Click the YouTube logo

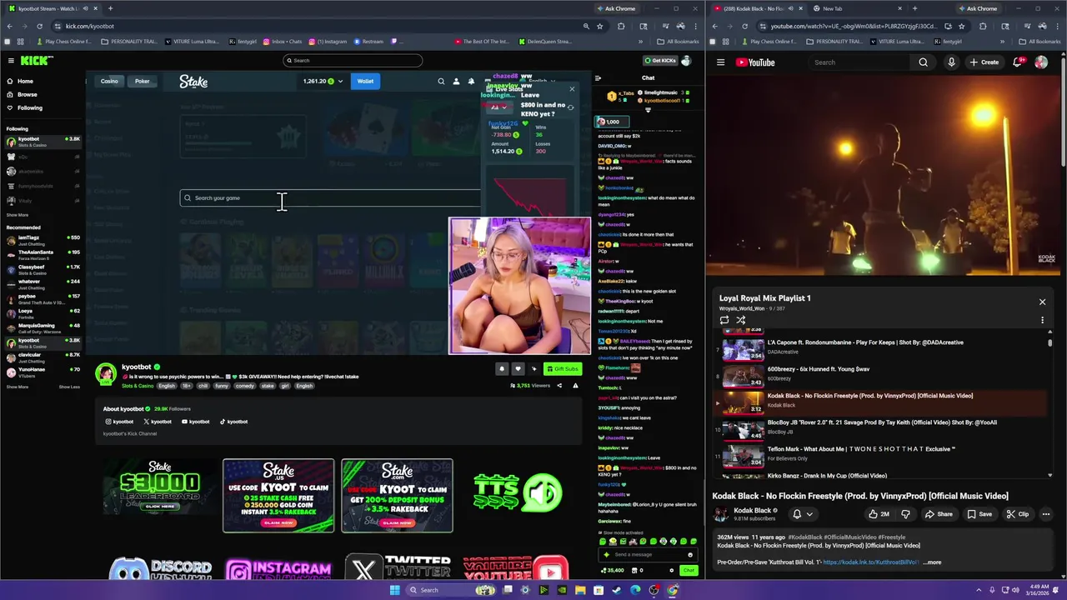point(755,62)
